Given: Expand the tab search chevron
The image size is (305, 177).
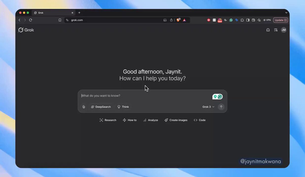Looking at the screenshot, I should tap(286, 13).
